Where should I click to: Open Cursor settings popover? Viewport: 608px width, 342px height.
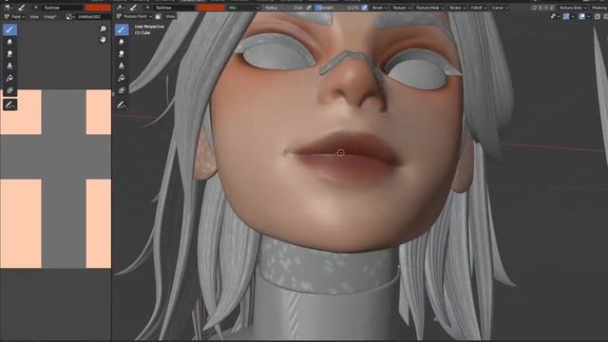[x=499, y=8]
